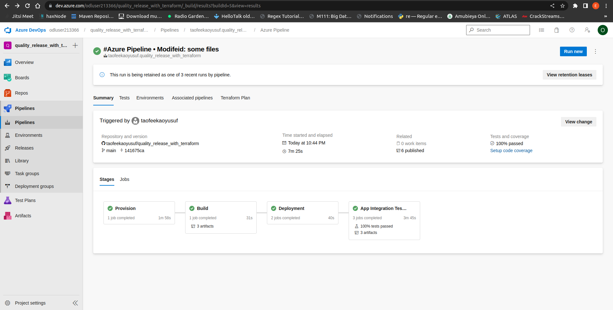
Task: Open the Overview sidebar icon
Action: point(8,62)
